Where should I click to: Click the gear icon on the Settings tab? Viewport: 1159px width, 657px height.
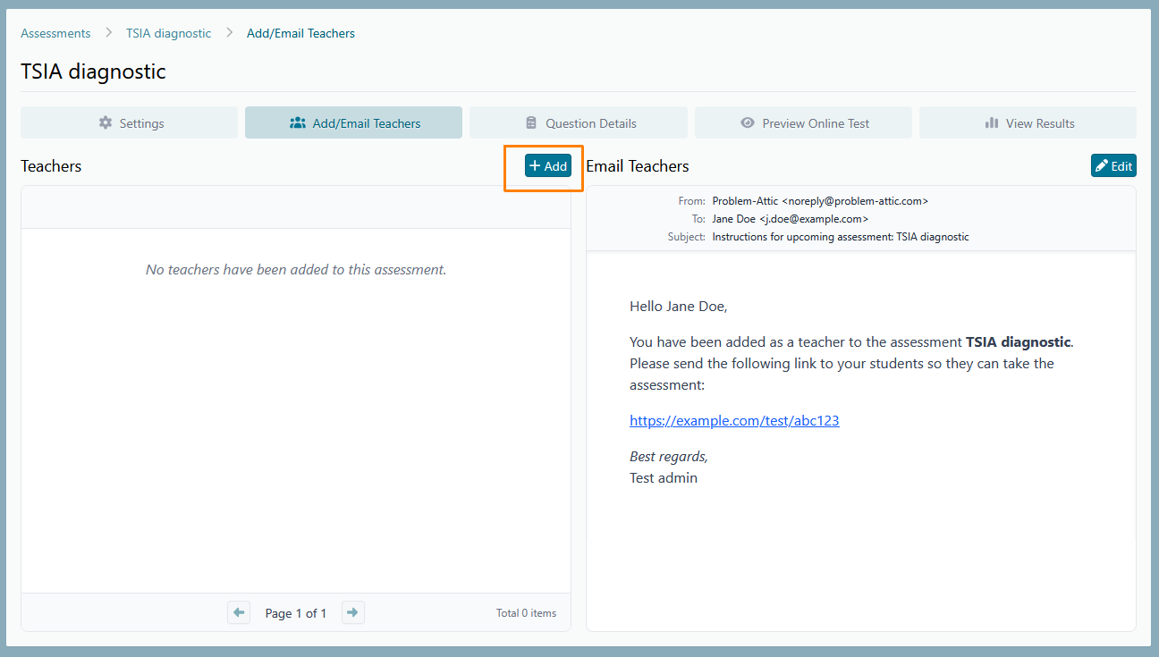click(x=106, y=123)
